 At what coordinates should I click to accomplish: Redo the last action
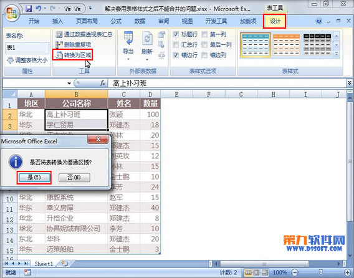click(53, 9)
